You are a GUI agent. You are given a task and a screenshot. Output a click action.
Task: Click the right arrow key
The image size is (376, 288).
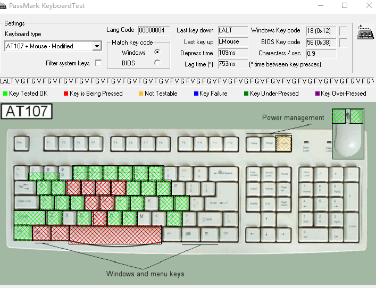(283, 234)
